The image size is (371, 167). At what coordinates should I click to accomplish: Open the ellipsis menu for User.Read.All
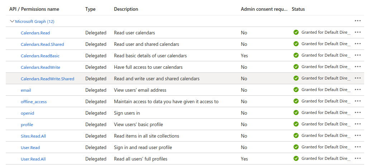(357, 158)
